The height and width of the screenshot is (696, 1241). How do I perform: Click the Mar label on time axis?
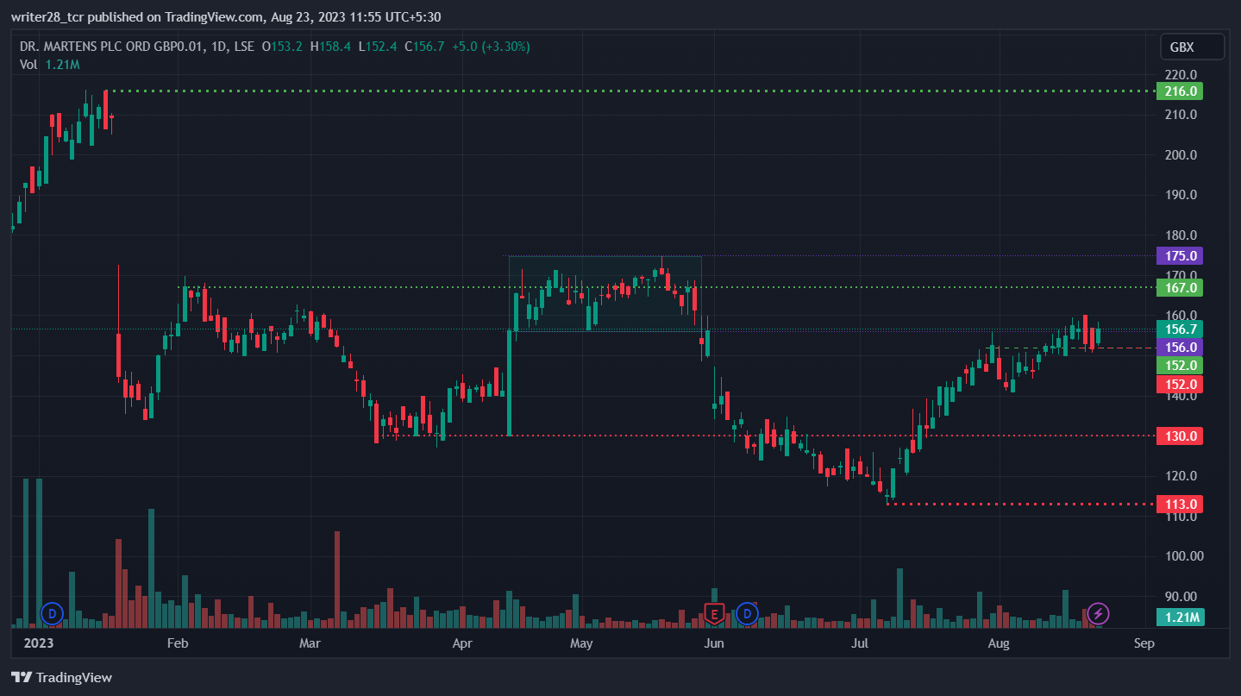309,643
